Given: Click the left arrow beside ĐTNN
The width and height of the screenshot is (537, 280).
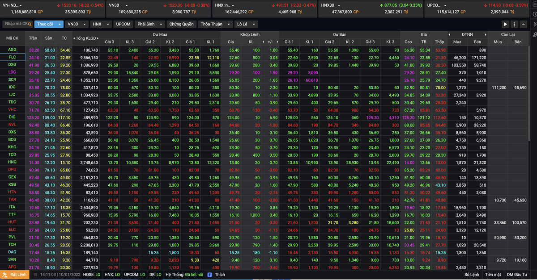Looking at the screenshot, I should 449,34.
